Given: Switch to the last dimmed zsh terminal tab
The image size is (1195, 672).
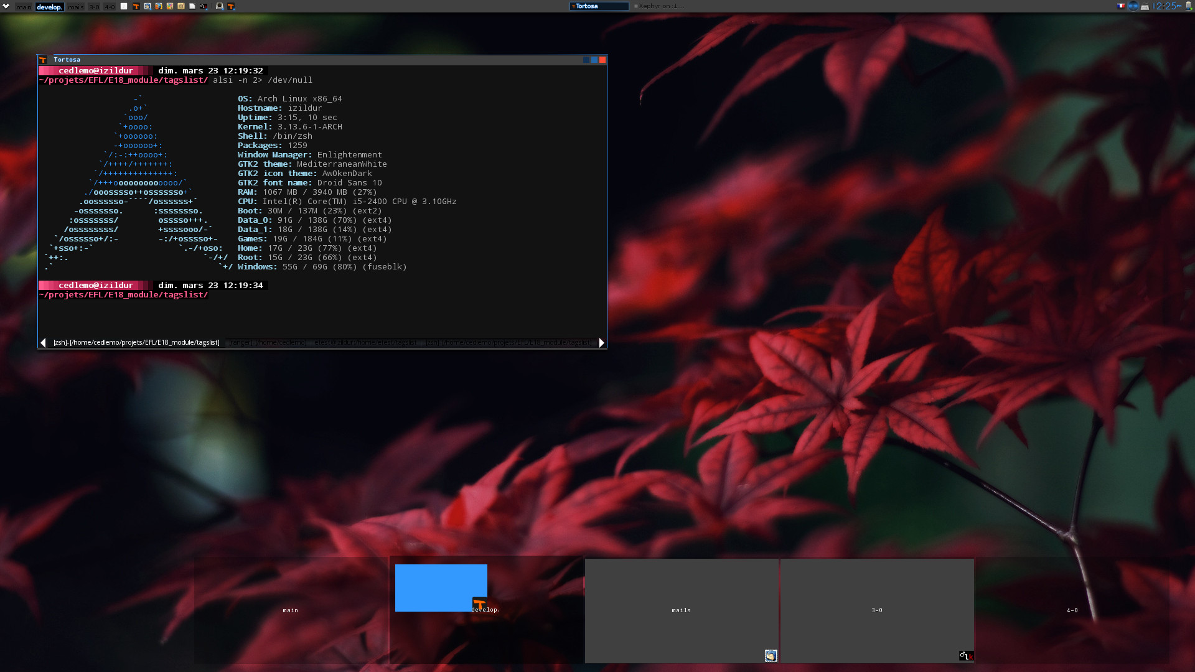Looking at the screenshot, I should 508,342.
